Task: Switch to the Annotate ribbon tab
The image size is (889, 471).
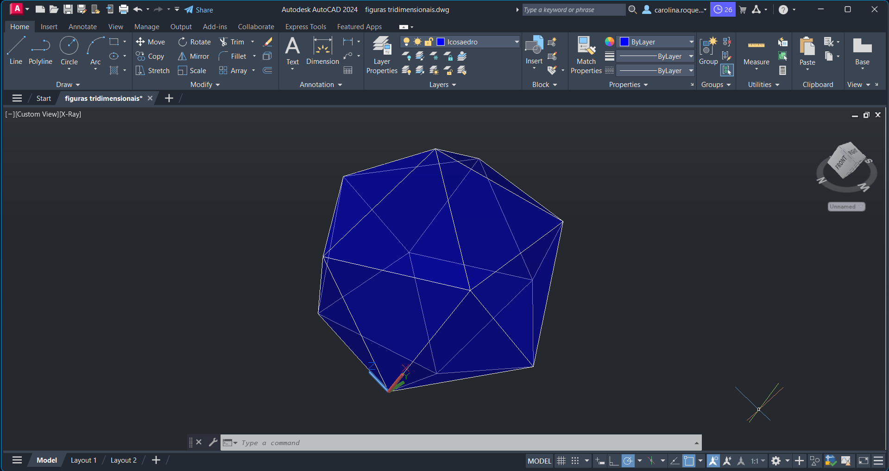Action: pyautogui.click(x=82, y=27)
